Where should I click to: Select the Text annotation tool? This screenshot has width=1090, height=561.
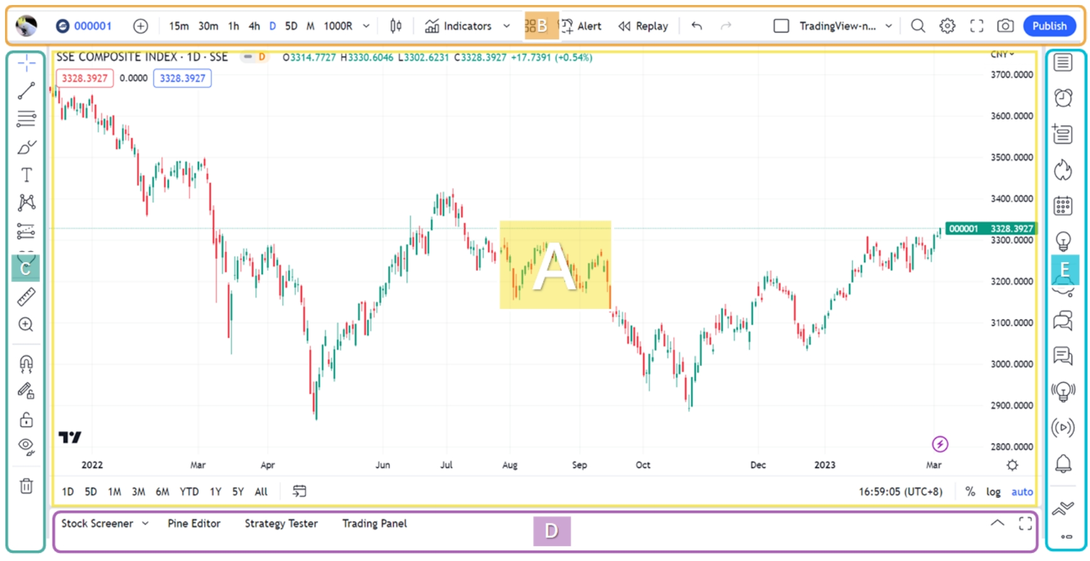click(26, 175)
